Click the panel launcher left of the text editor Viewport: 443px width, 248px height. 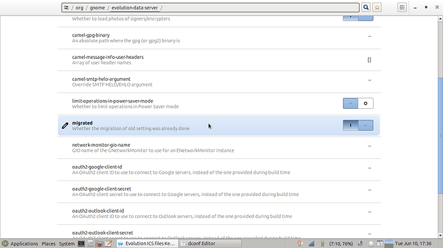[99, 244]
